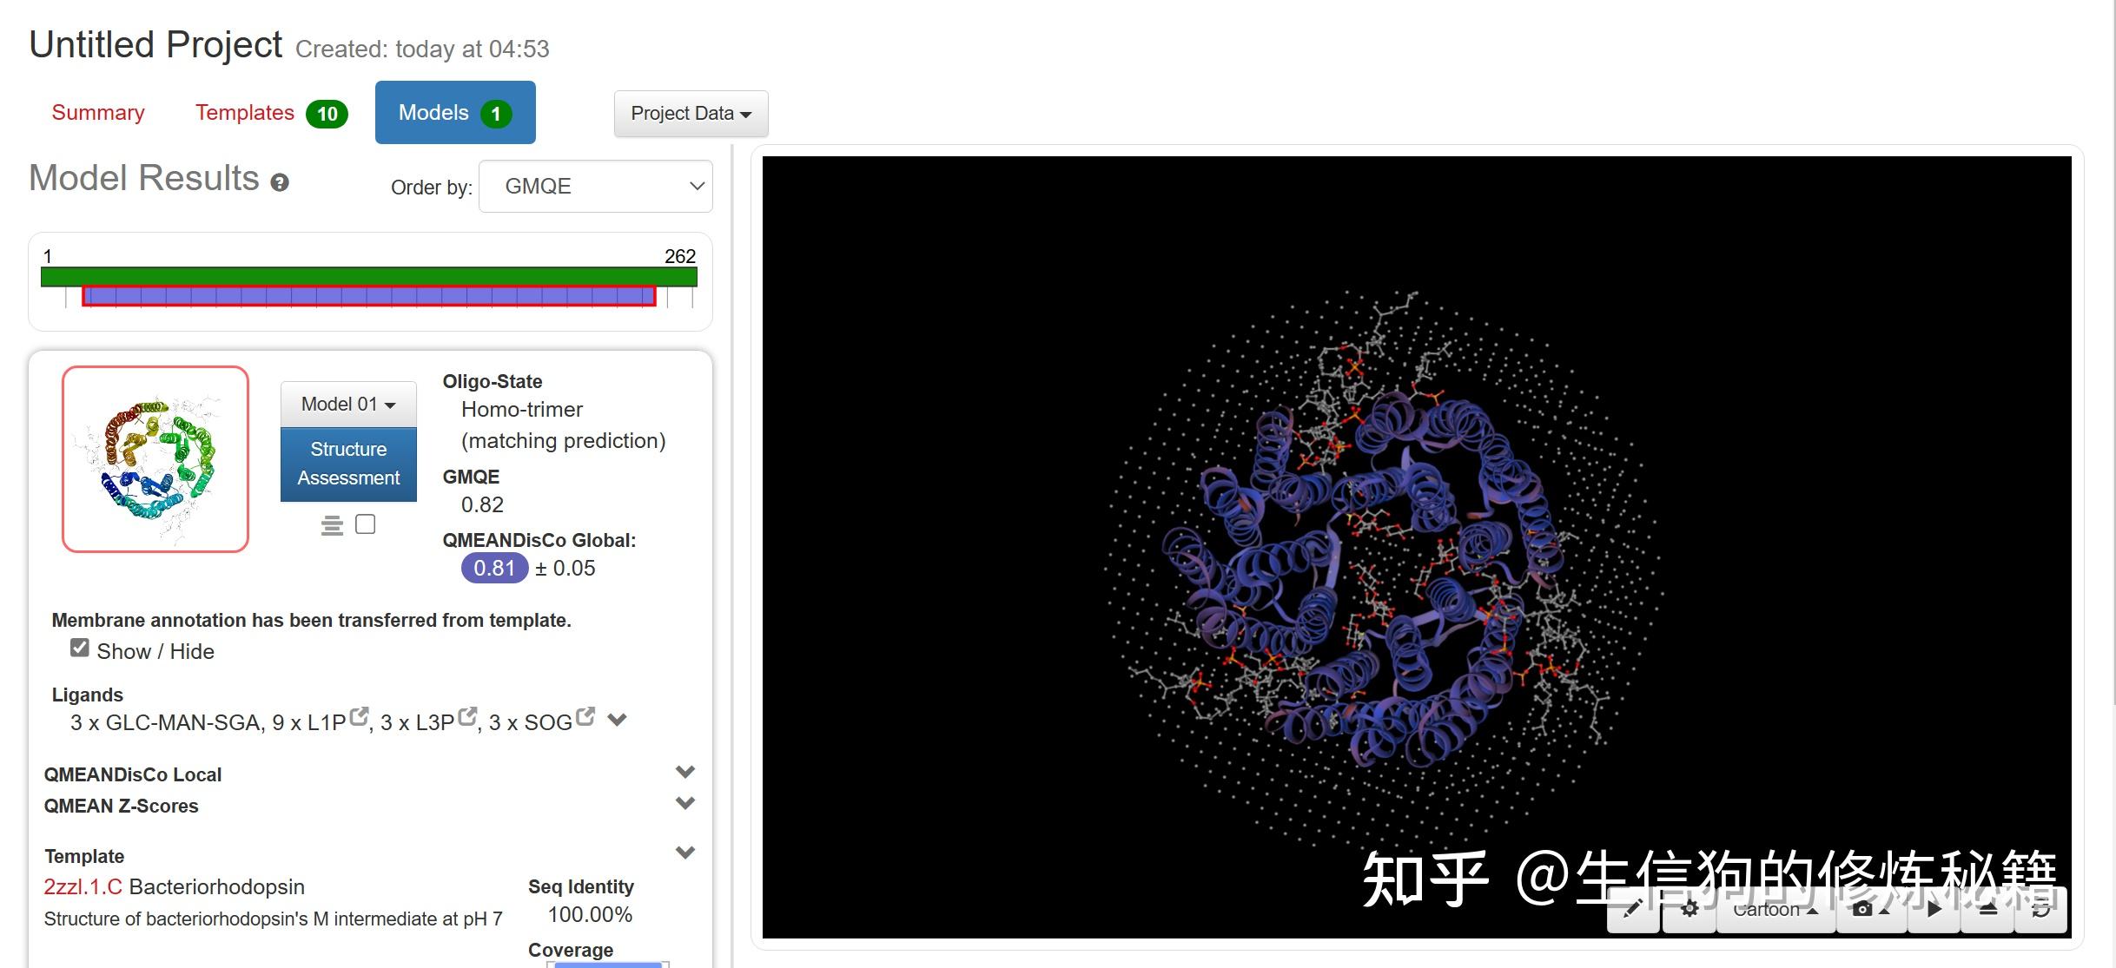
Task: Click the Templates count badge 10
Action: pos(327,114)
